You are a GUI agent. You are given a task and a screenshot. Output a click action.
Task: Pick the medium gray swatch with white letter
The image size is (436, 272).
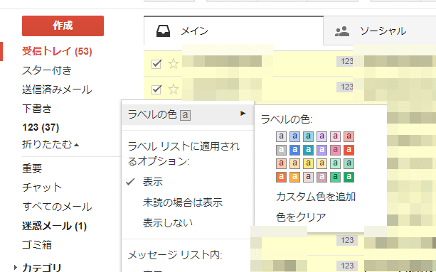pyautogui.click(x=281, y=150)
